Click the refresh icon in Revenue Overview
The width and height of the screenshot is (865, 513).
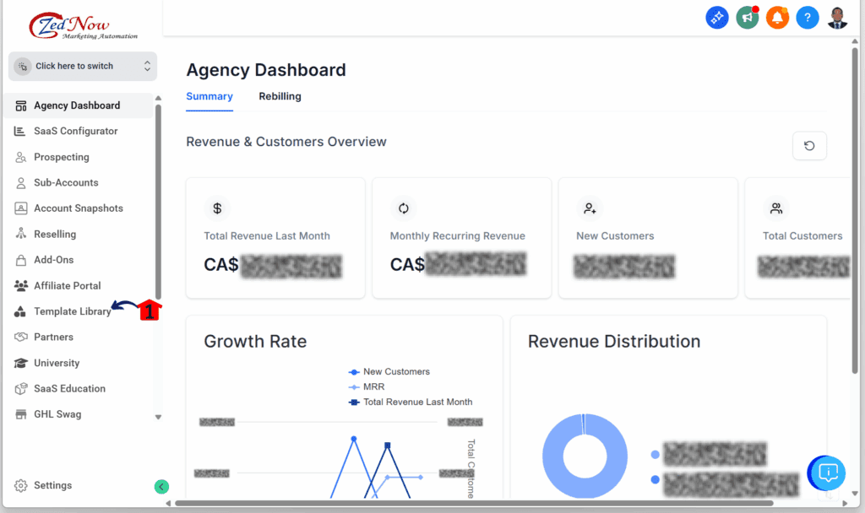pyautogui.click(x=809, y=146)
